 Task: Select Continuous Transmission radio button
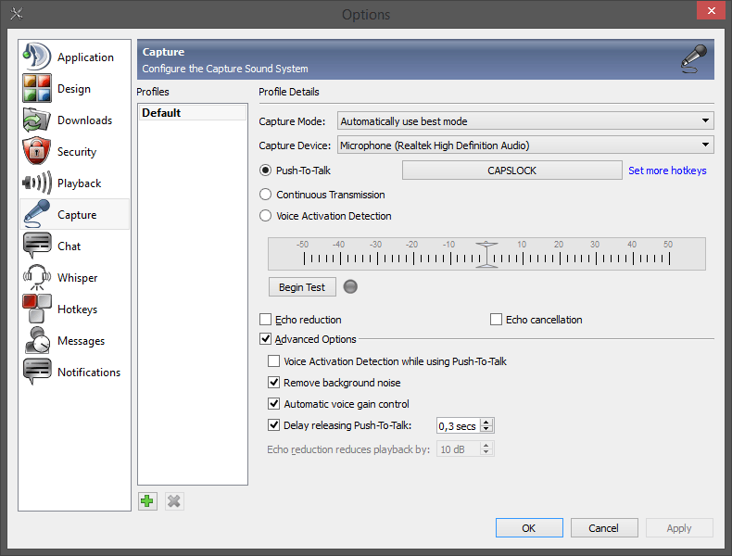click(265, 195)
